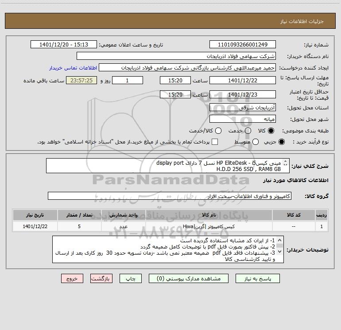Click the remaining days field showing 1
Image resolution: width=341 pixels, height=330 pixels.
128,80
